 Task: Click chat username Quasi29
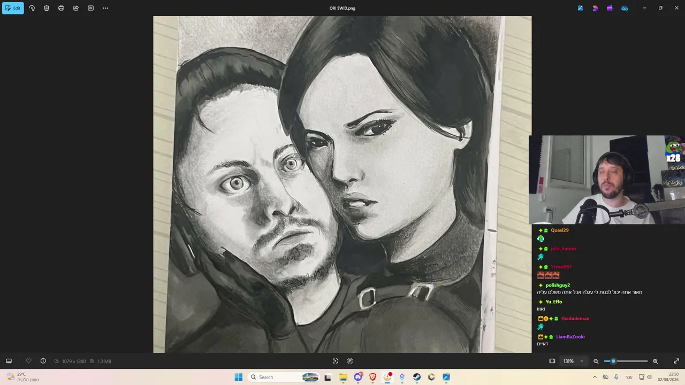click(x=560, y=230)
